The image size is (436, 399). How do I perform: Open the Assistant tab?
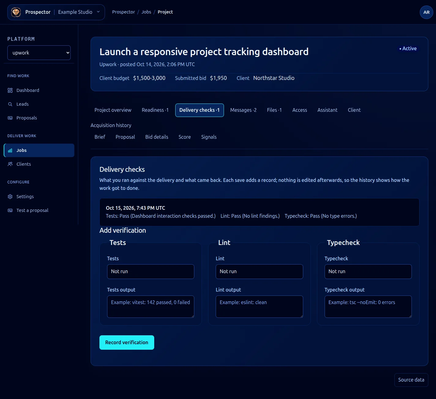coord(327,110)
